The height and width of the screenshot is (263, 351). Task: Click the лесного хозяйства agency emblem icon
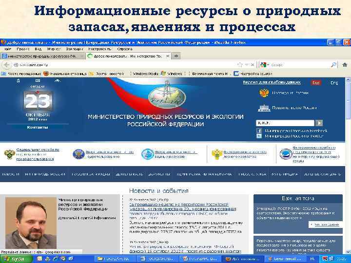point(217,154)
